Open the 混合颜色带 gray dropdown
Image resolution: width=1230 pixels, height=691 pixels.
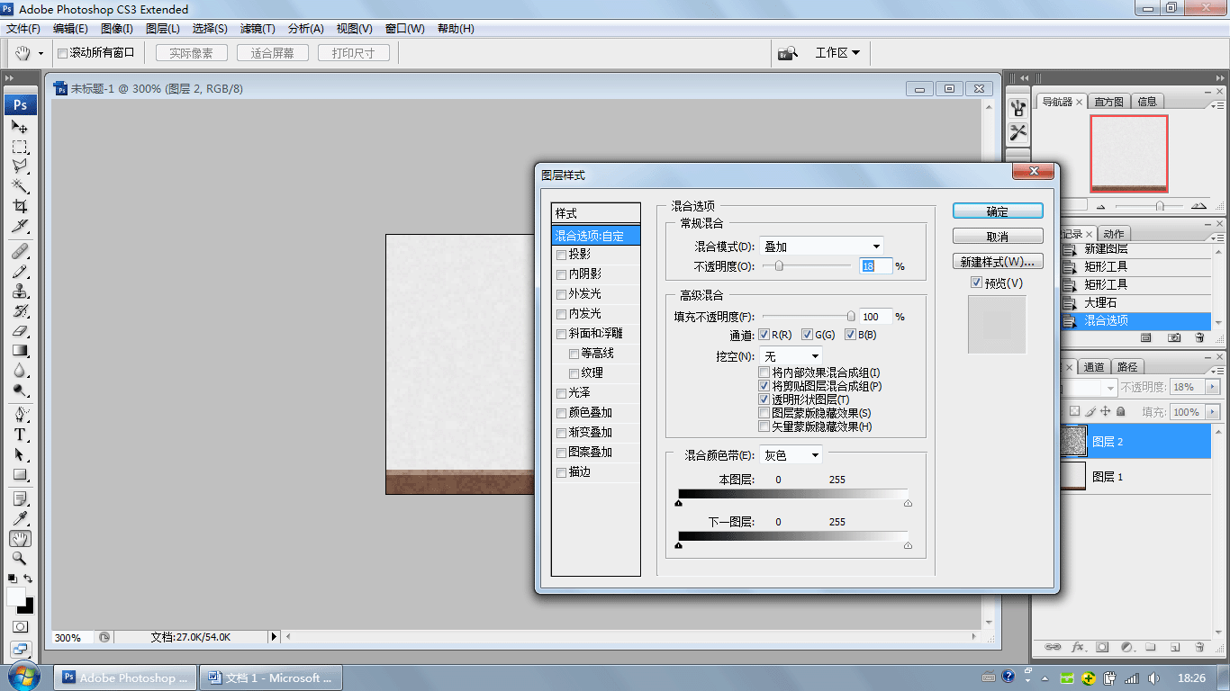(791, 455)
